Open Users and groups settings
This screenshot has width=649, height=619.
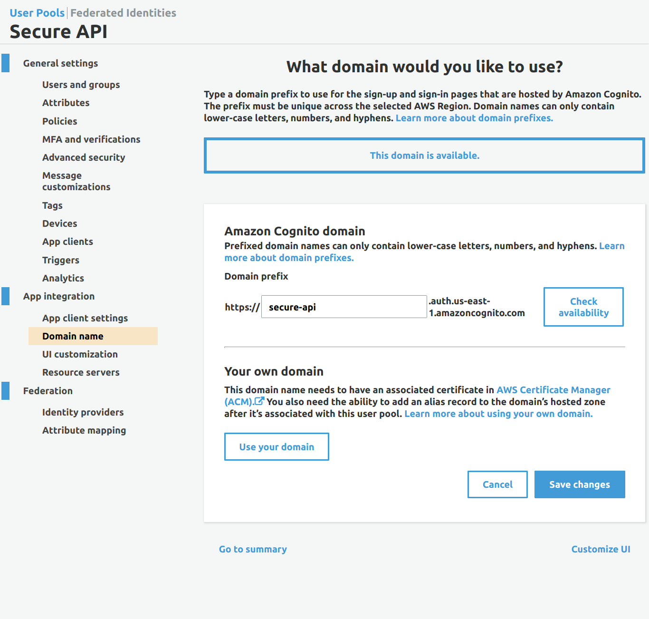[x=81, y=85]
